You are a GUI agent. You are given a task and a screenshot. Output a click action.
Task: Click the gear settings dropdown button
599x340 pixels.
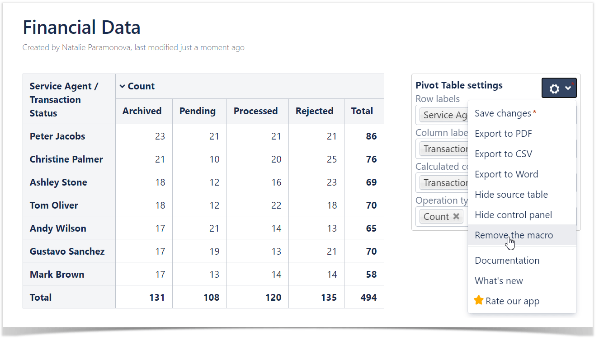tap(559, 88)
